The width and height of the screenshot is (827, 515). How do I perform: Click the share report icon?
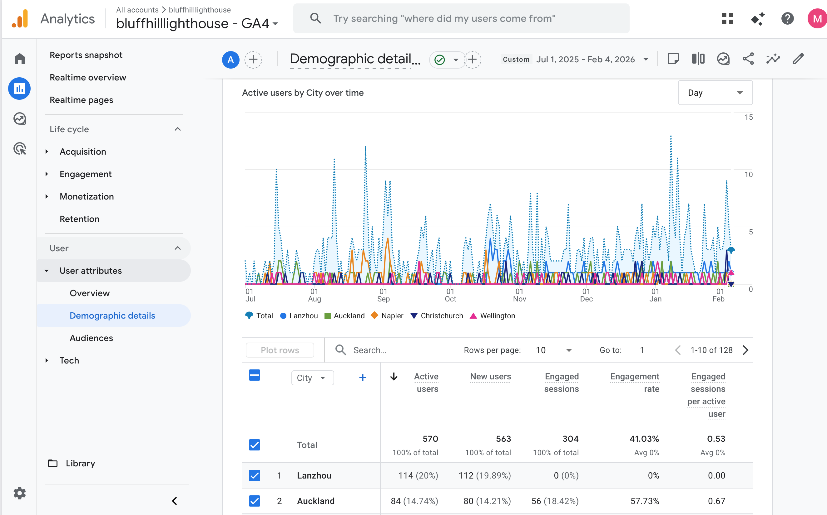click(x=748, y=59)
